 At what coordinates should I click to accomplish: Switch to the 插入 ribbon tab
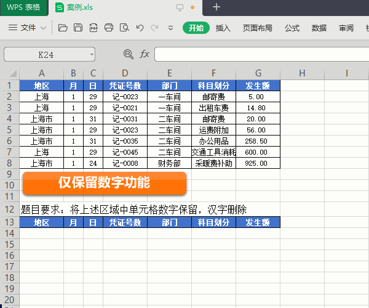(x=223, y=28)
